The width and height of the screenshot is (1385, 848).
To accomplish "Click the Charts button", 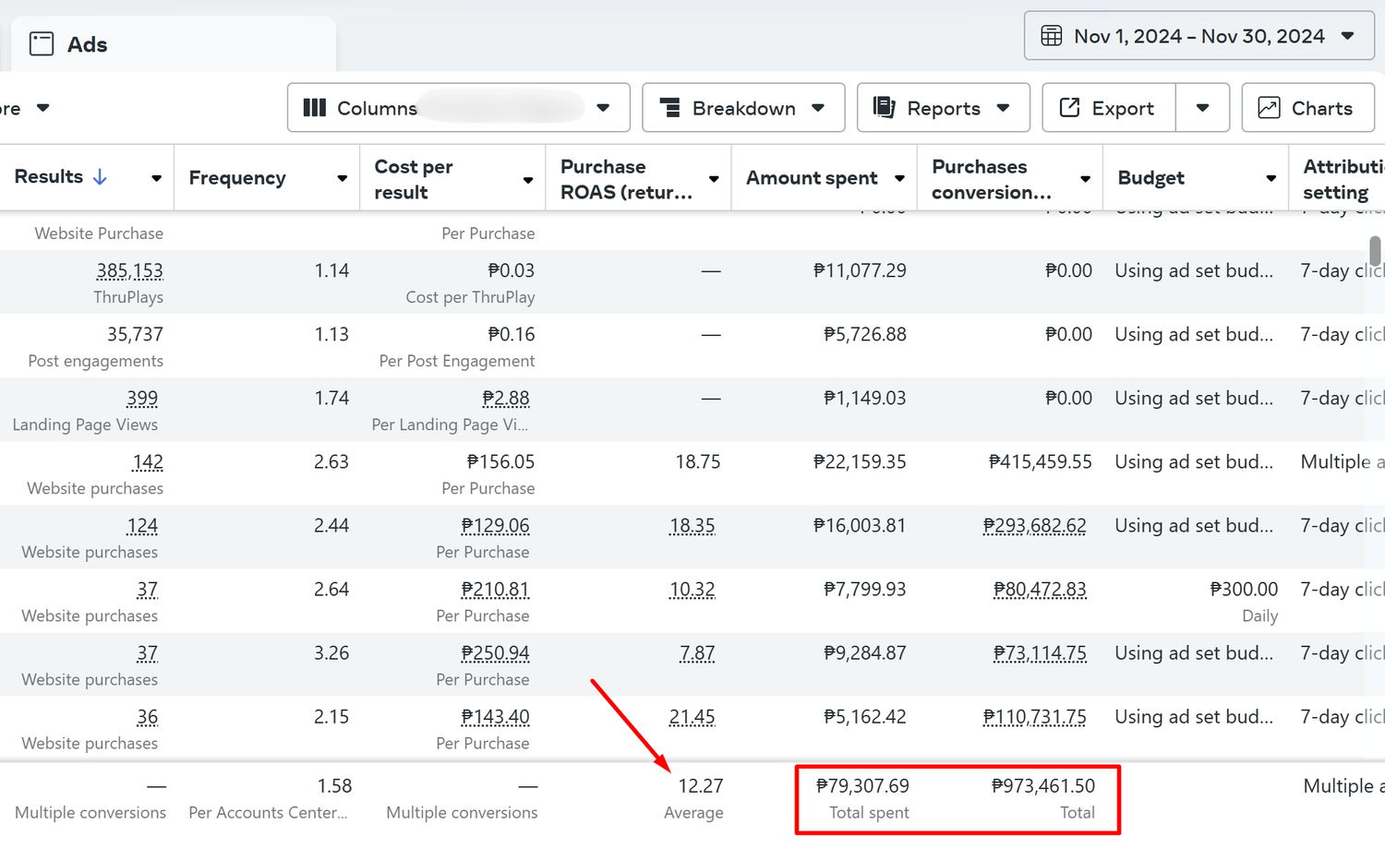I will 1309,108.
